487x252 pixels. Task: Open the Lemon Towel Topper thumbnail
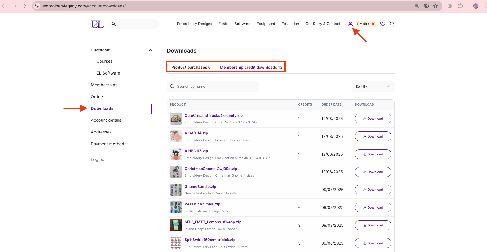tap(176, 225)
